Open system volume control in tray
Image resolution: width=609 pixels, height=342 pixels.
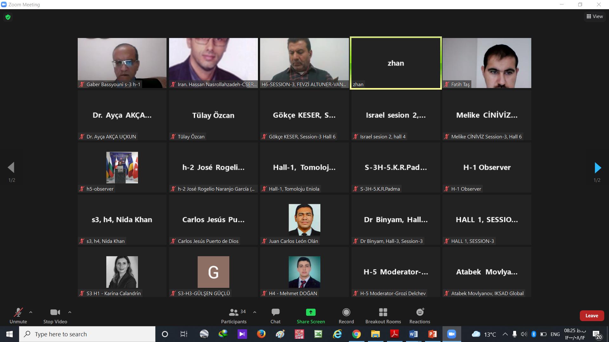pyautogui.click(x=524, y=334)
